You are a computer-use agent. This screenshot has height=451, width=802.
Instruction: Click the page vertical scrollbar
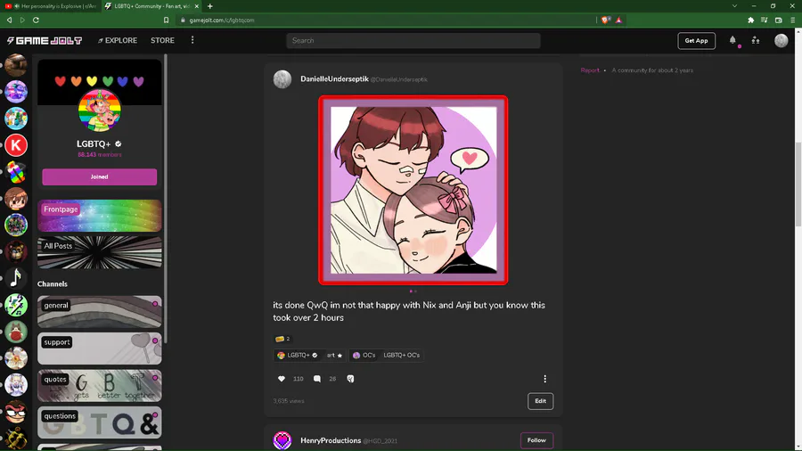point(798,185)
